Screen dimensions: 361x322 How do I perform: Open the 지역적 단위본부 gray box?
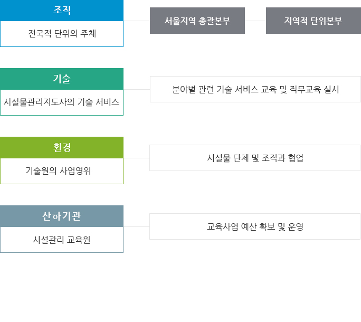[313, 21]
